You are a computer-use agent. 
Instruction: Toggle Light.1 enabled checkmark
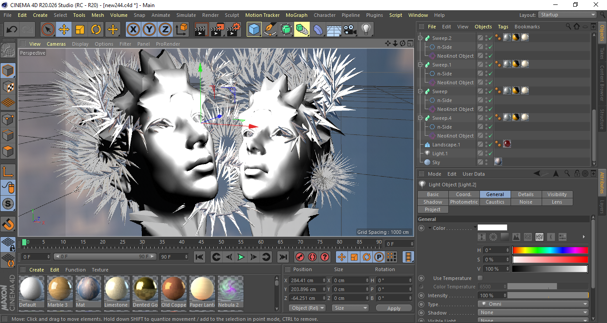pyautogui.click(x=491, y=154)
